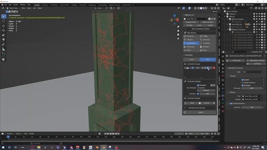Open the Object Mode dropdown
This screenshot has height=150, width=267.
pos(13,8)
